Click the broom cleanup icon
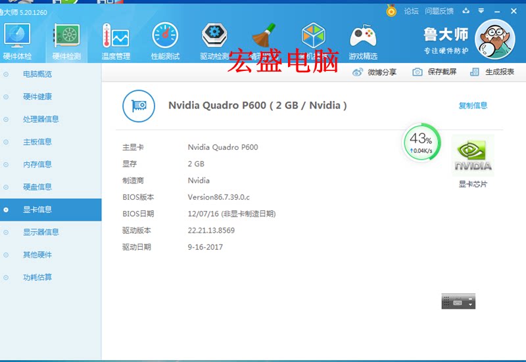Viewport: 526px width, 362px height. coord(264,35)
